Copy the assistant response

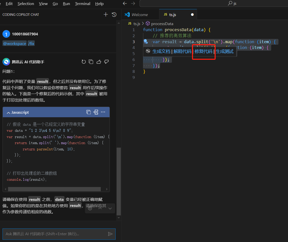(x=91, y=62)
